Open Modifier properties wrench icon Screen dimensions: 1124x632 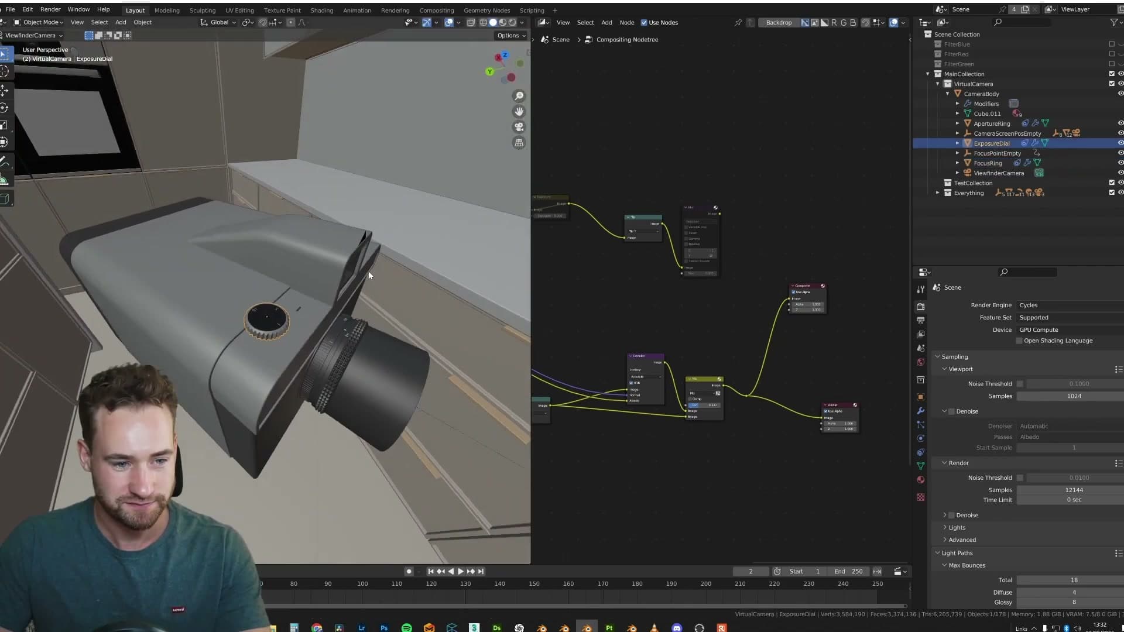[x=921, y=411]
